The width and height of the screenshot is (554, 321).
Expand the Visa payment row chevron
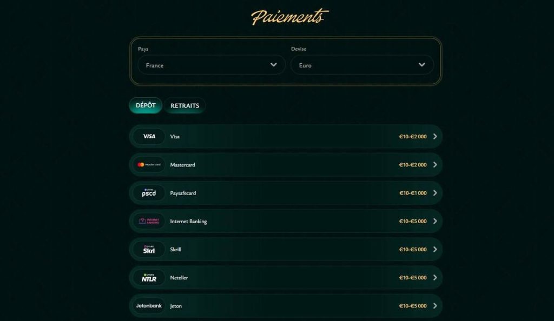tap(435, 136)
